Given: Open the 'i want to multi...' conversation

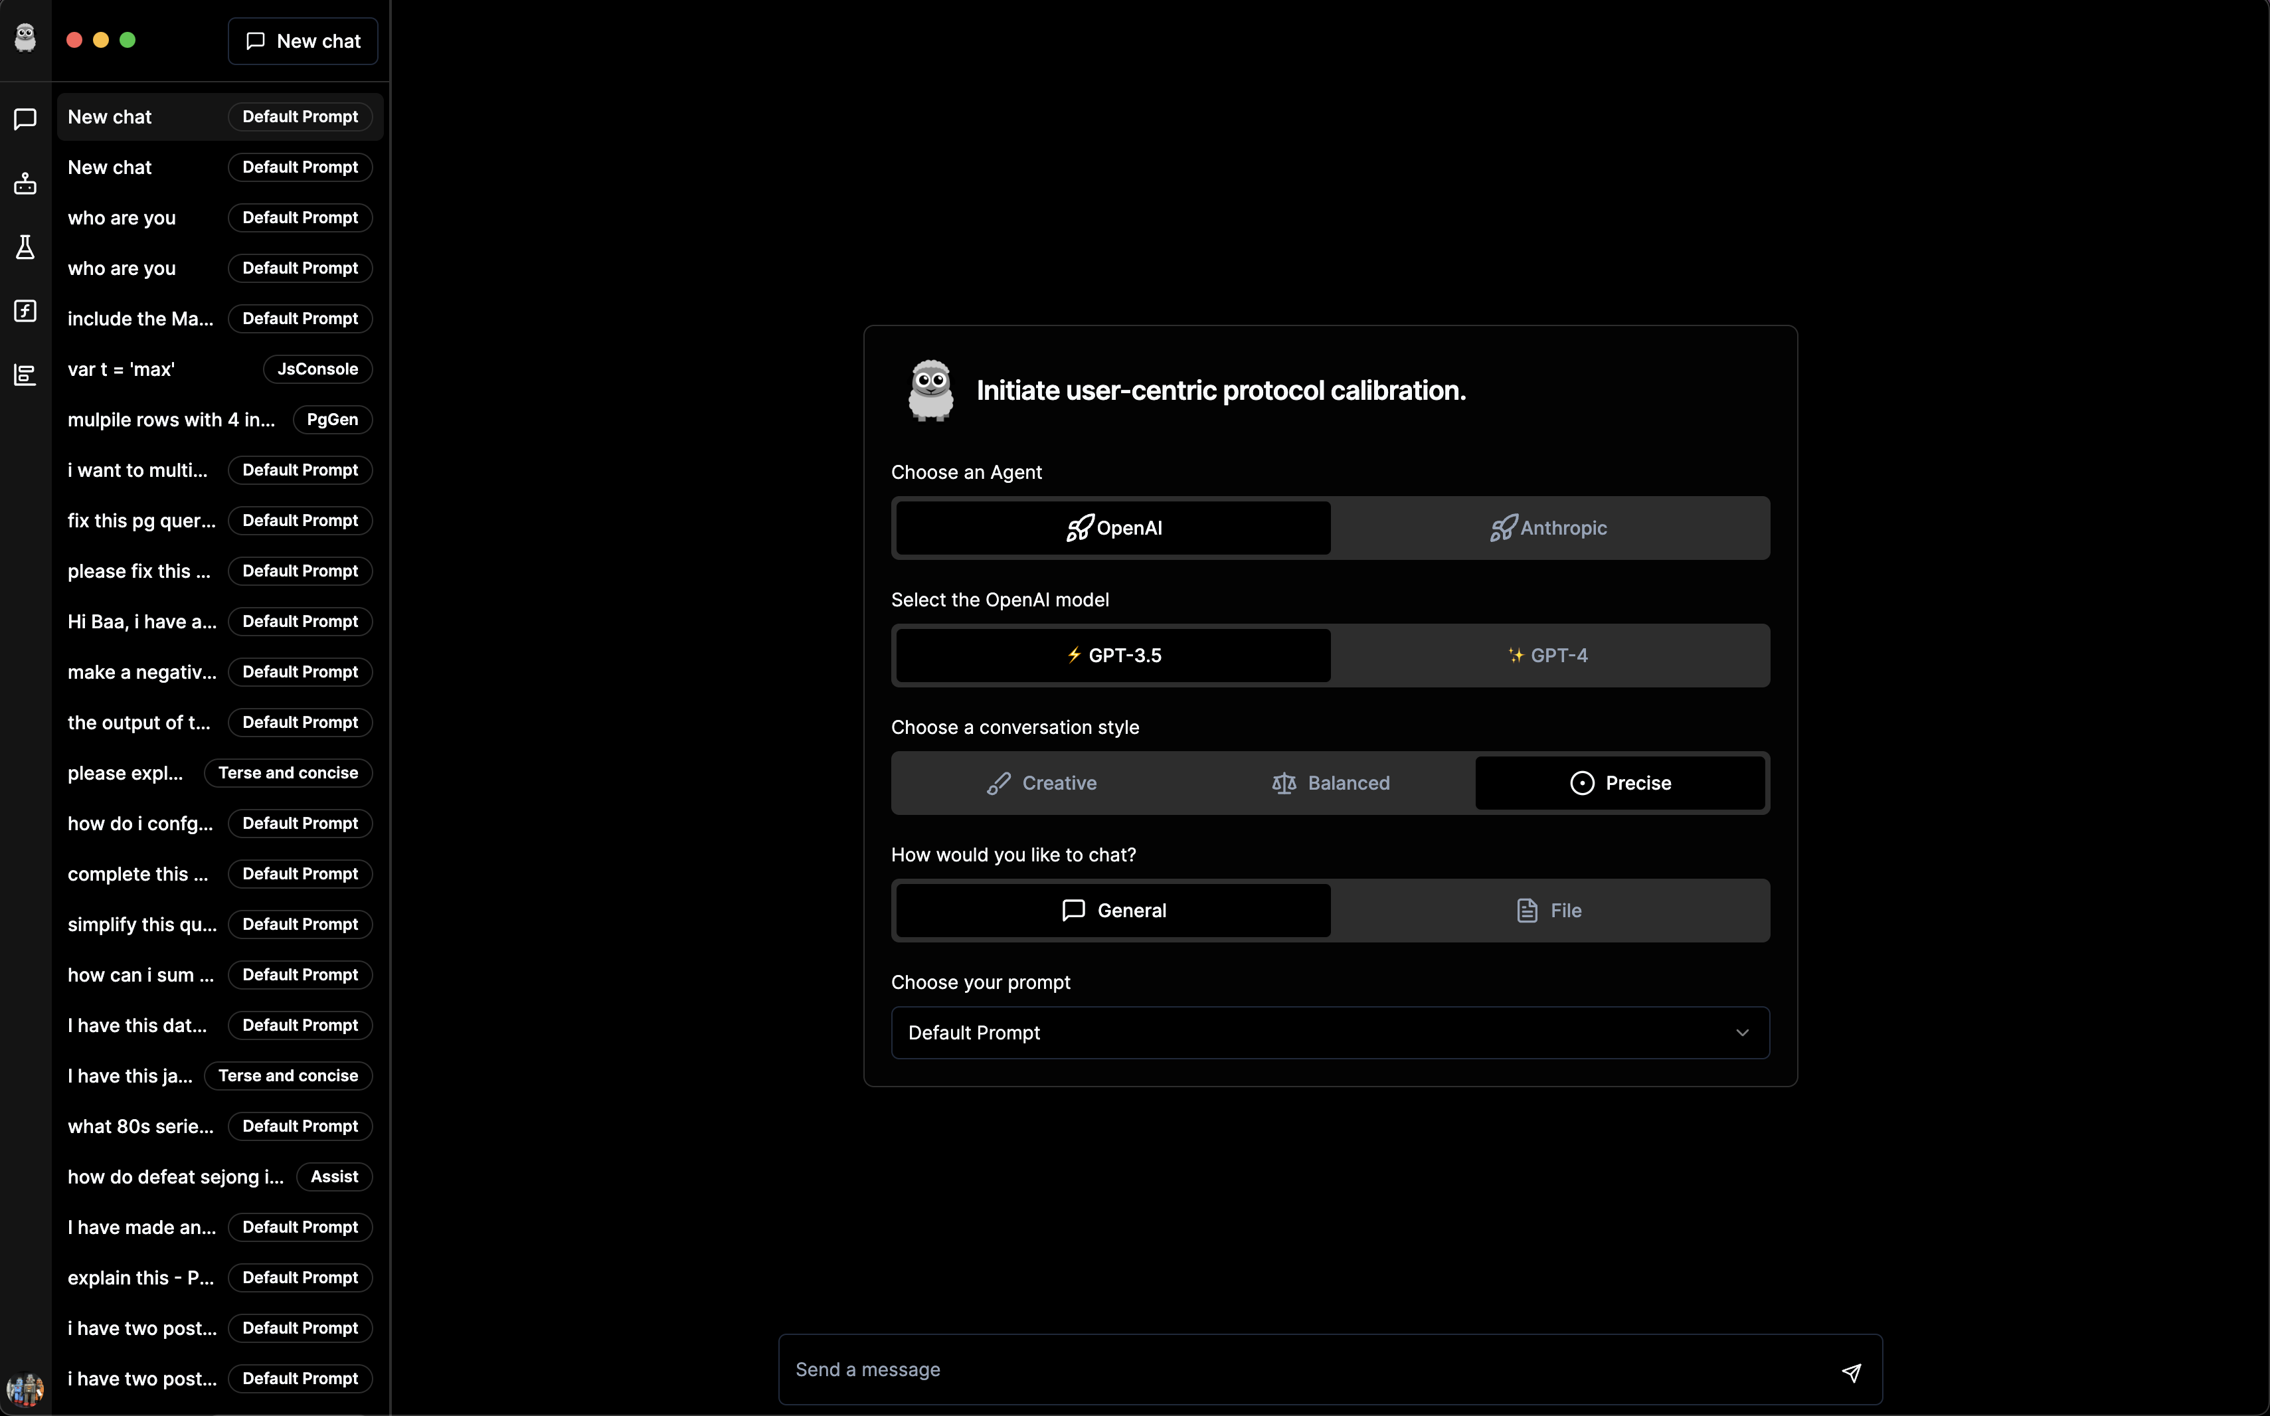Looking at the screenshot, I should [x=220, y=470].
